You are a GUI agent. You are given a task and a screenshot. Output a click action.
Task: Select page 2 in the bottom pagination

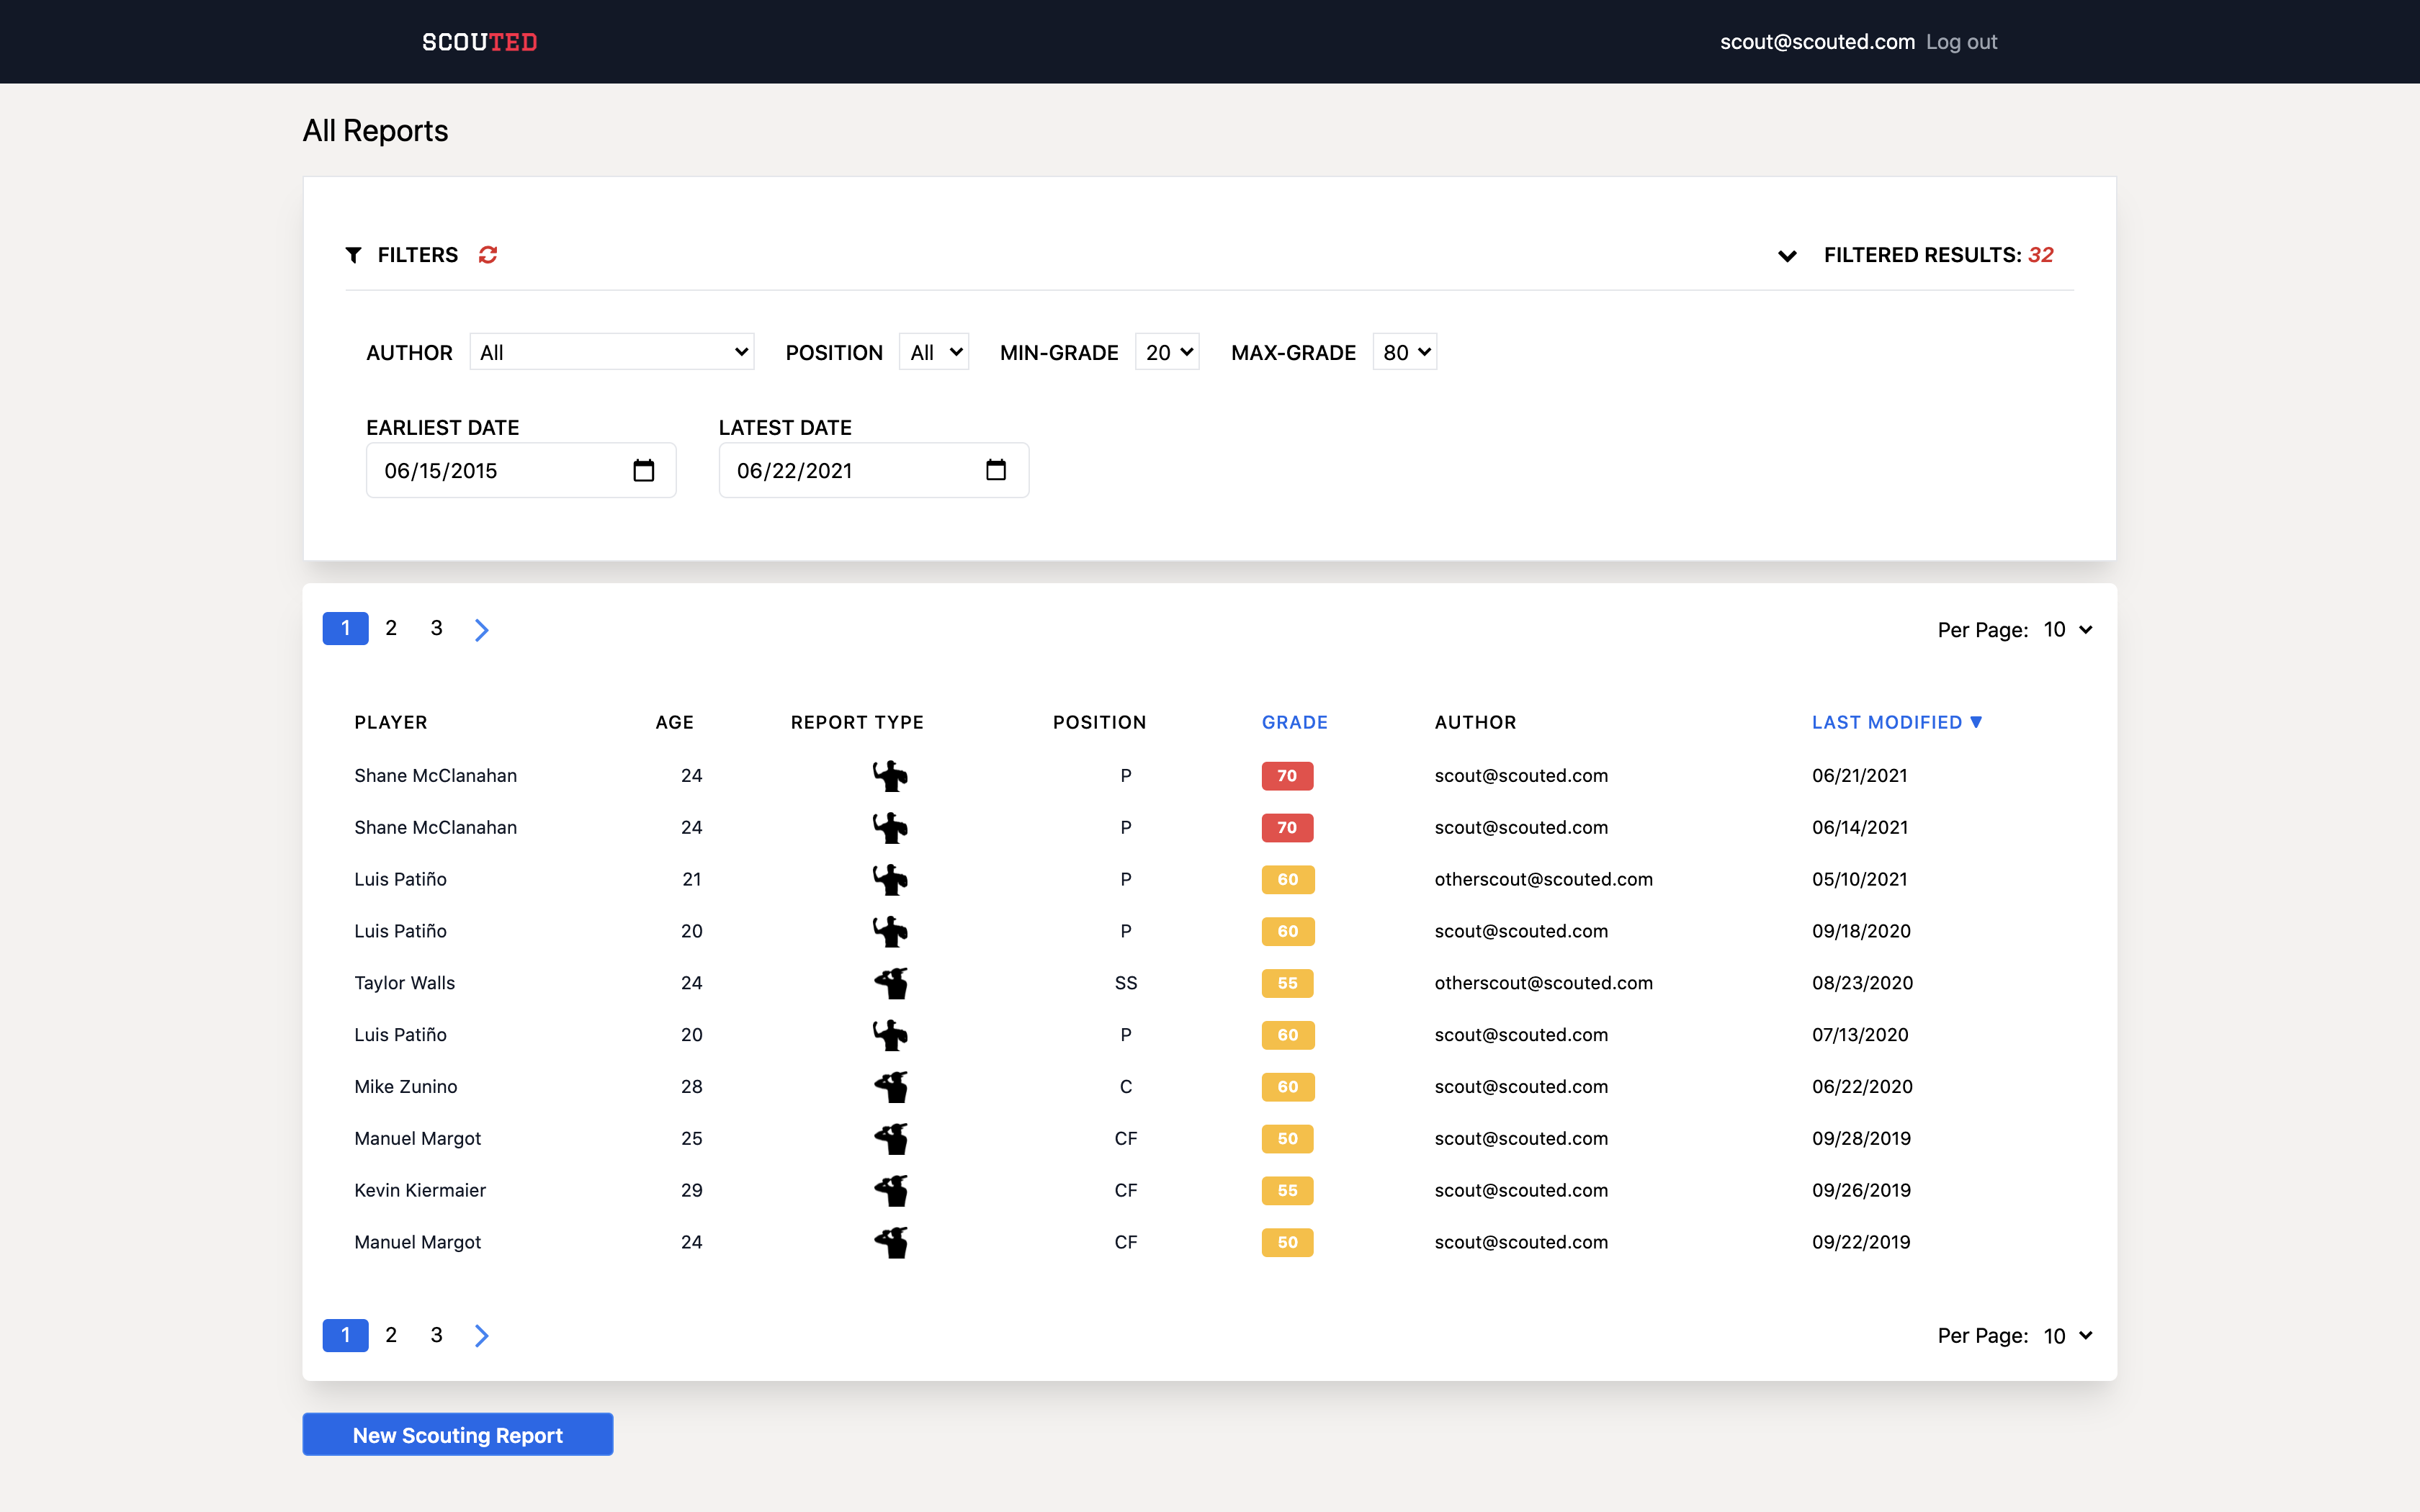pos(391,1335)
